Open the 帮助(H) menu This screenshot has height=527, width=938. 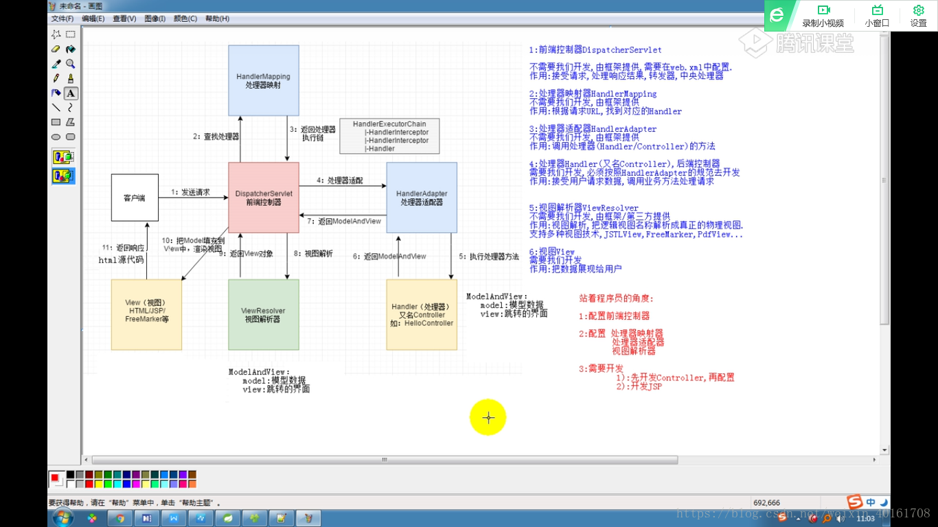pyautogui.click(x=217, y=19)
